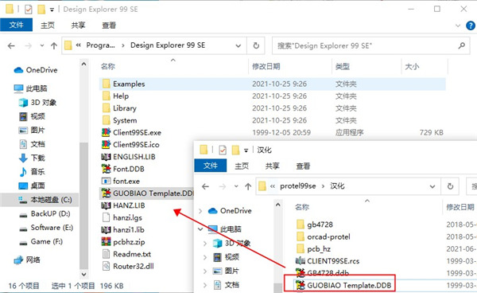Click the HANZ.LIB file icon
This screenshot has height=293, width=477.
[x=106, y=205]
